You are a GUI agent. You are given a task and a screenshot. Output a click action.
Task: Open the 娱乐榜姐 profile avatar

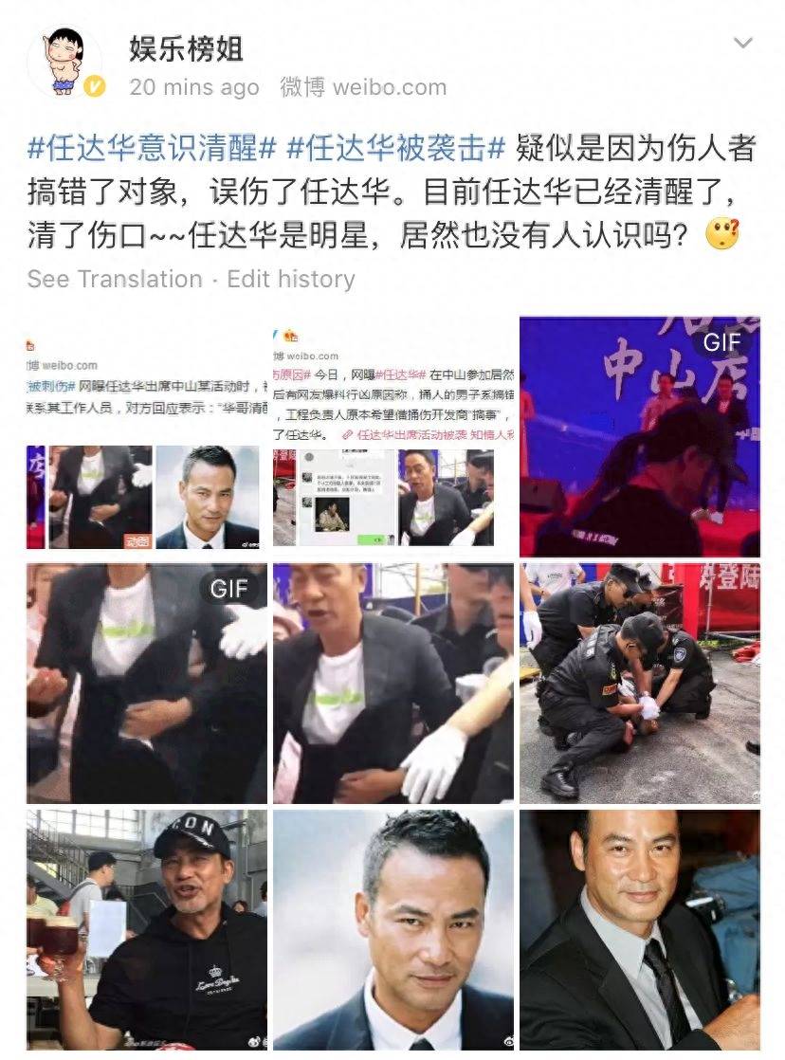tap(65, 63)
